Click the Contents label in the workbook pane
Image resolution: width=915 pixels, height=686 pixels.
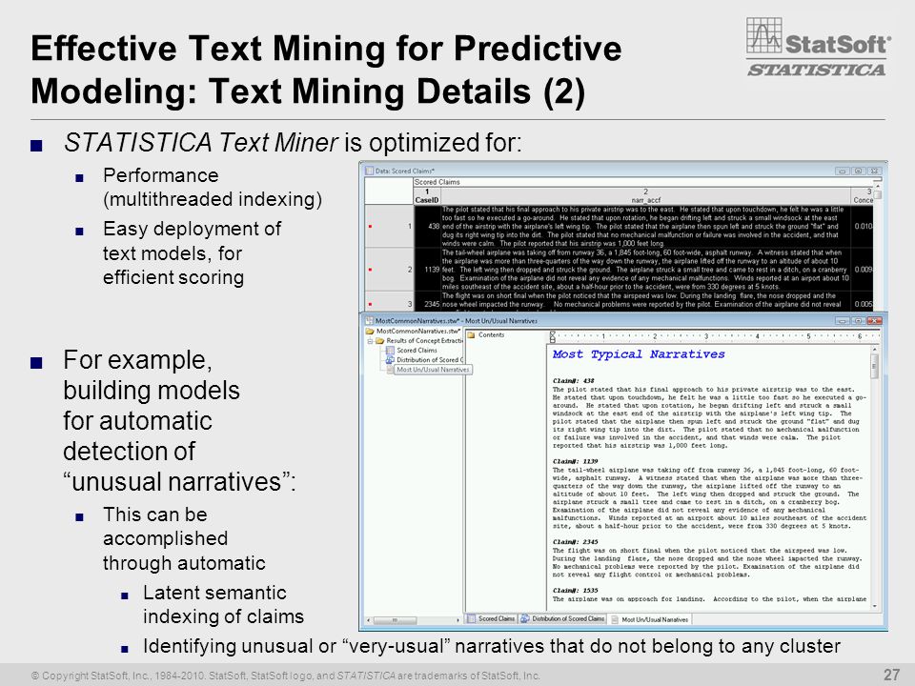point(491,334)
